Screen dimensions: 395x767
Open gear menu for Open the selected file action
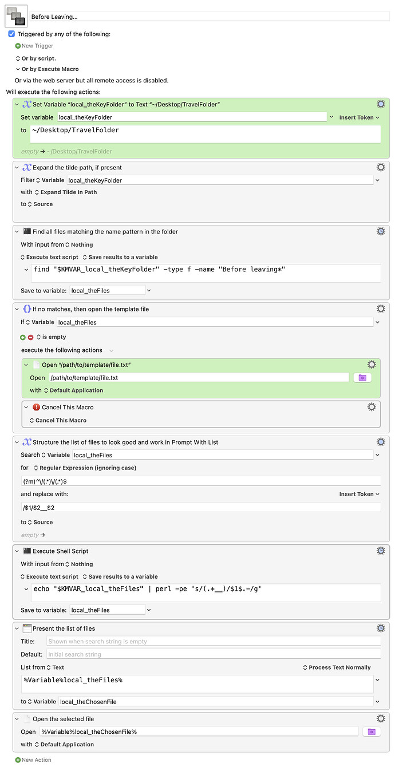[381, 718]
